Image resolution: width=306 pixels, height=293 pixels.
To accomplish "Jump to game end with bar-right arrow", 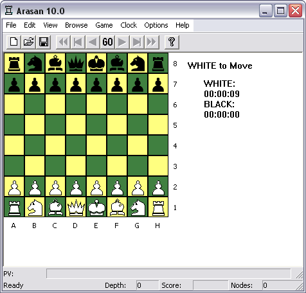I will point(137,42).
